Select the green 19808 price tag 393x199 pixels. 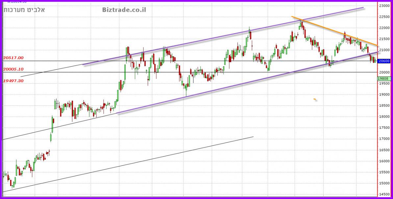(384, 79)
